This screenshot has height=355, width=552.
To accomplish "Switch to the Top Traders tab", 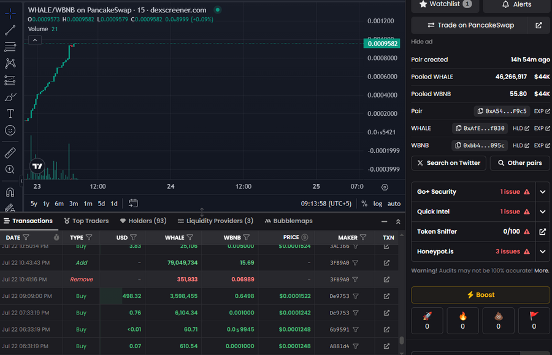I will 86,221.
